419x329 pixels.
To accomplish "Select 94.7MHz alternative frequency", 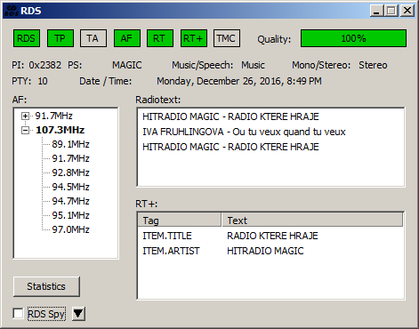I will coord(70,201).
